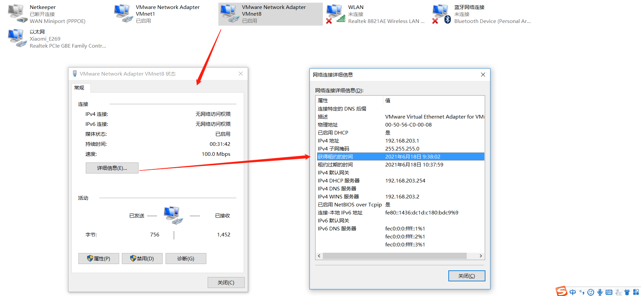641x296 pixels.
Task: Open the Sogou skin shirt icon
Action: tap(627, 292)
